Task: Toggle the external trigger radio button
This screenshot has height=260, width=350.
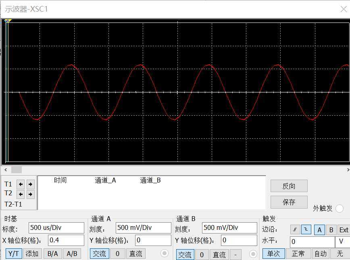Action: pyautogui.click(x=340, y=209)
